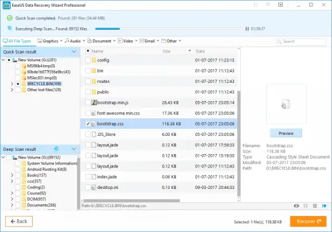Expand Other lost files(129) node
Viewport: 332px width, 232px height.
(12, 90)
